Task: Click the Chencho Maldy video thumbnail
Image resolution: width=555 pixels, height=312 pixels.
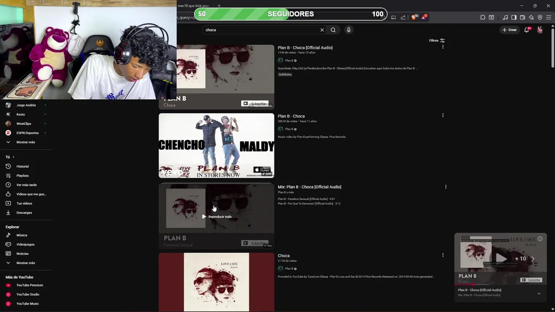Action: (x=216, y=146)
